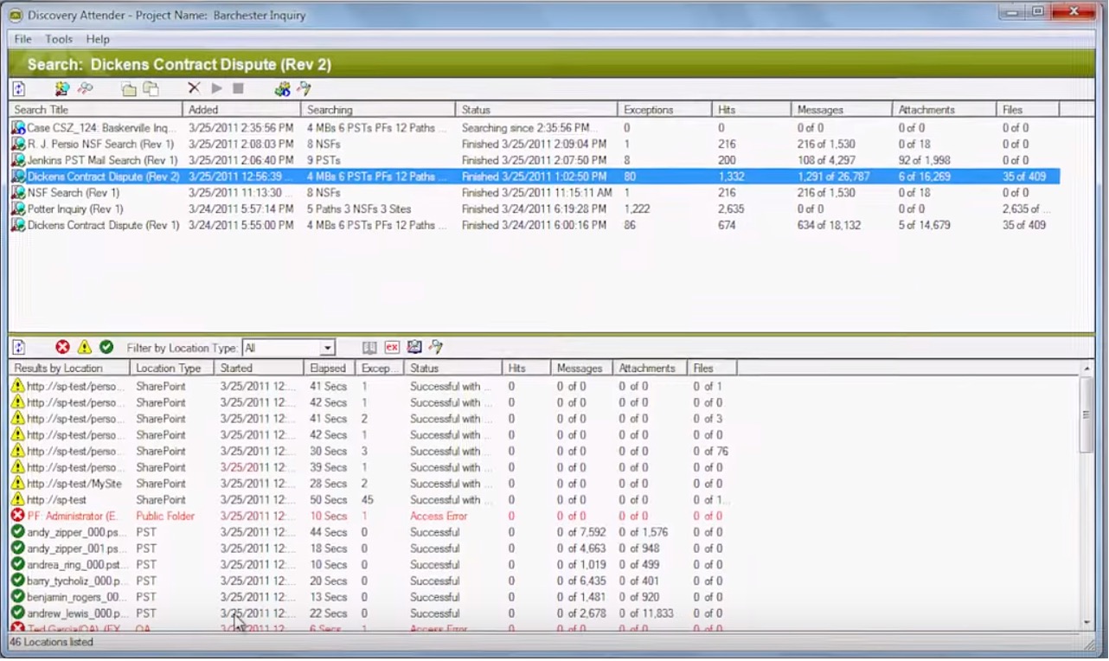1109x661 pixels.
Task: Open the Help menu
Action: [98, 39]
